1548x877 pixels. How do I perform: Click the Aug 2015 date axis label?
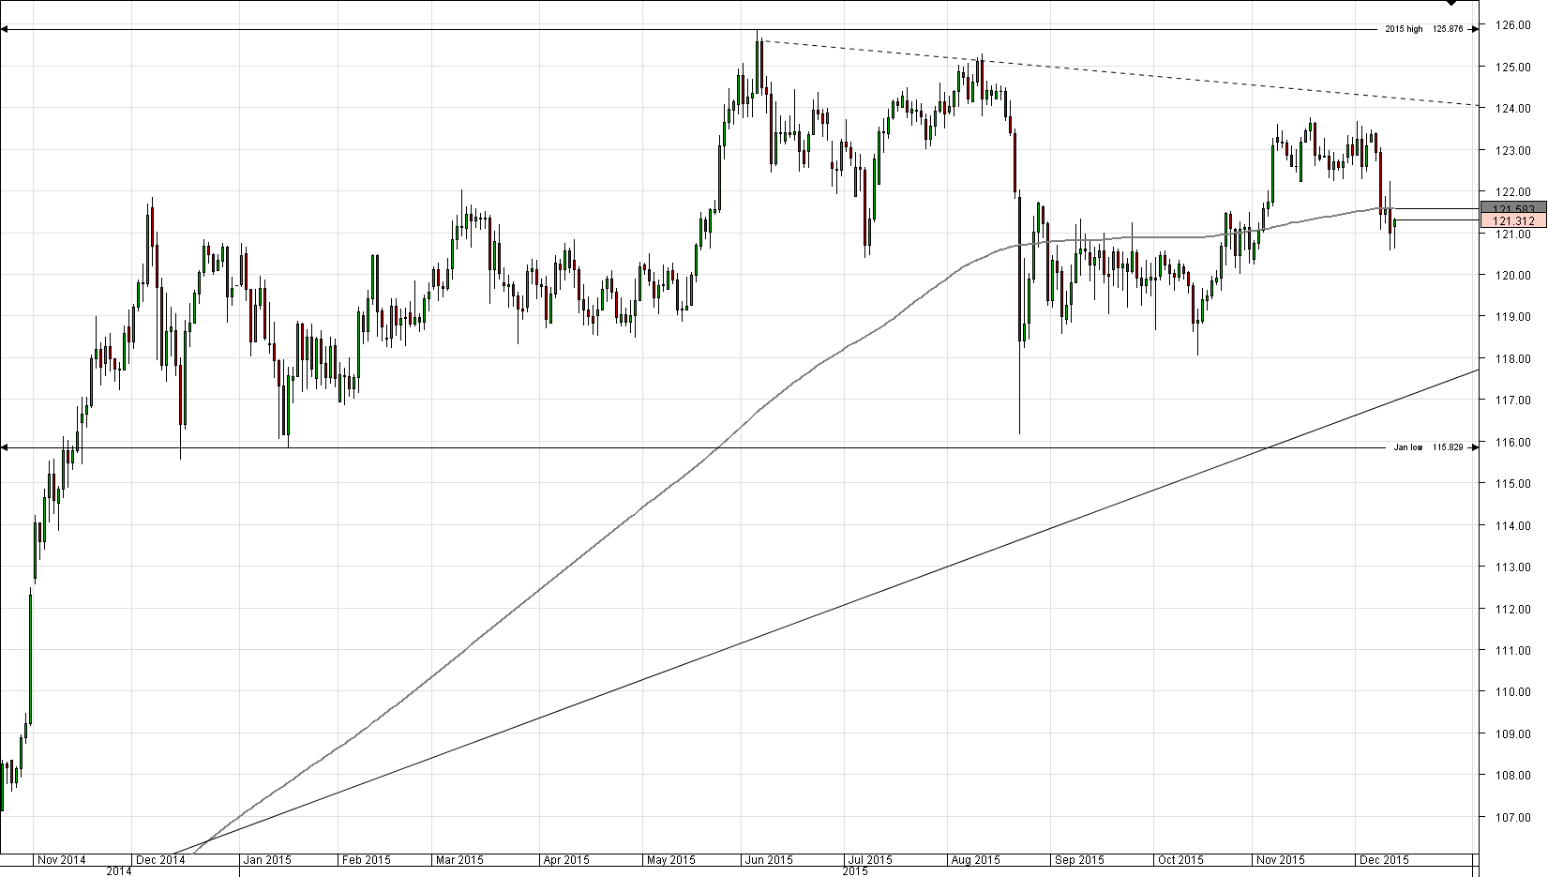[975, 860]
